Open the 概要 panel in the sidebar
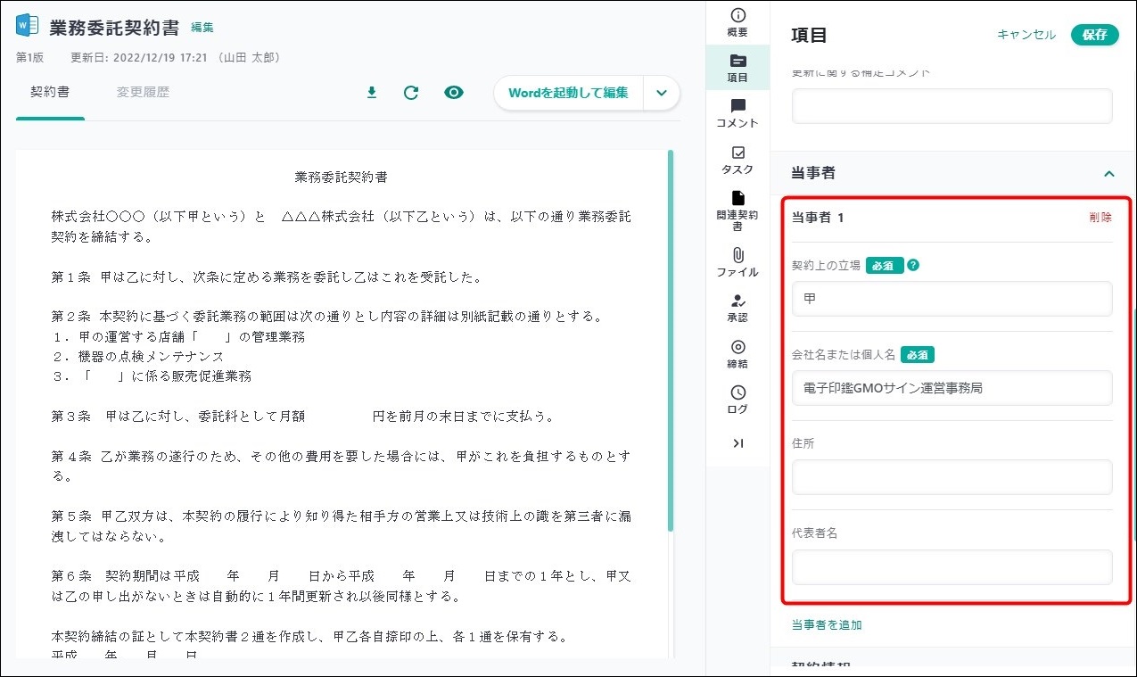The image size is (1137, 677). click(737, 22)
